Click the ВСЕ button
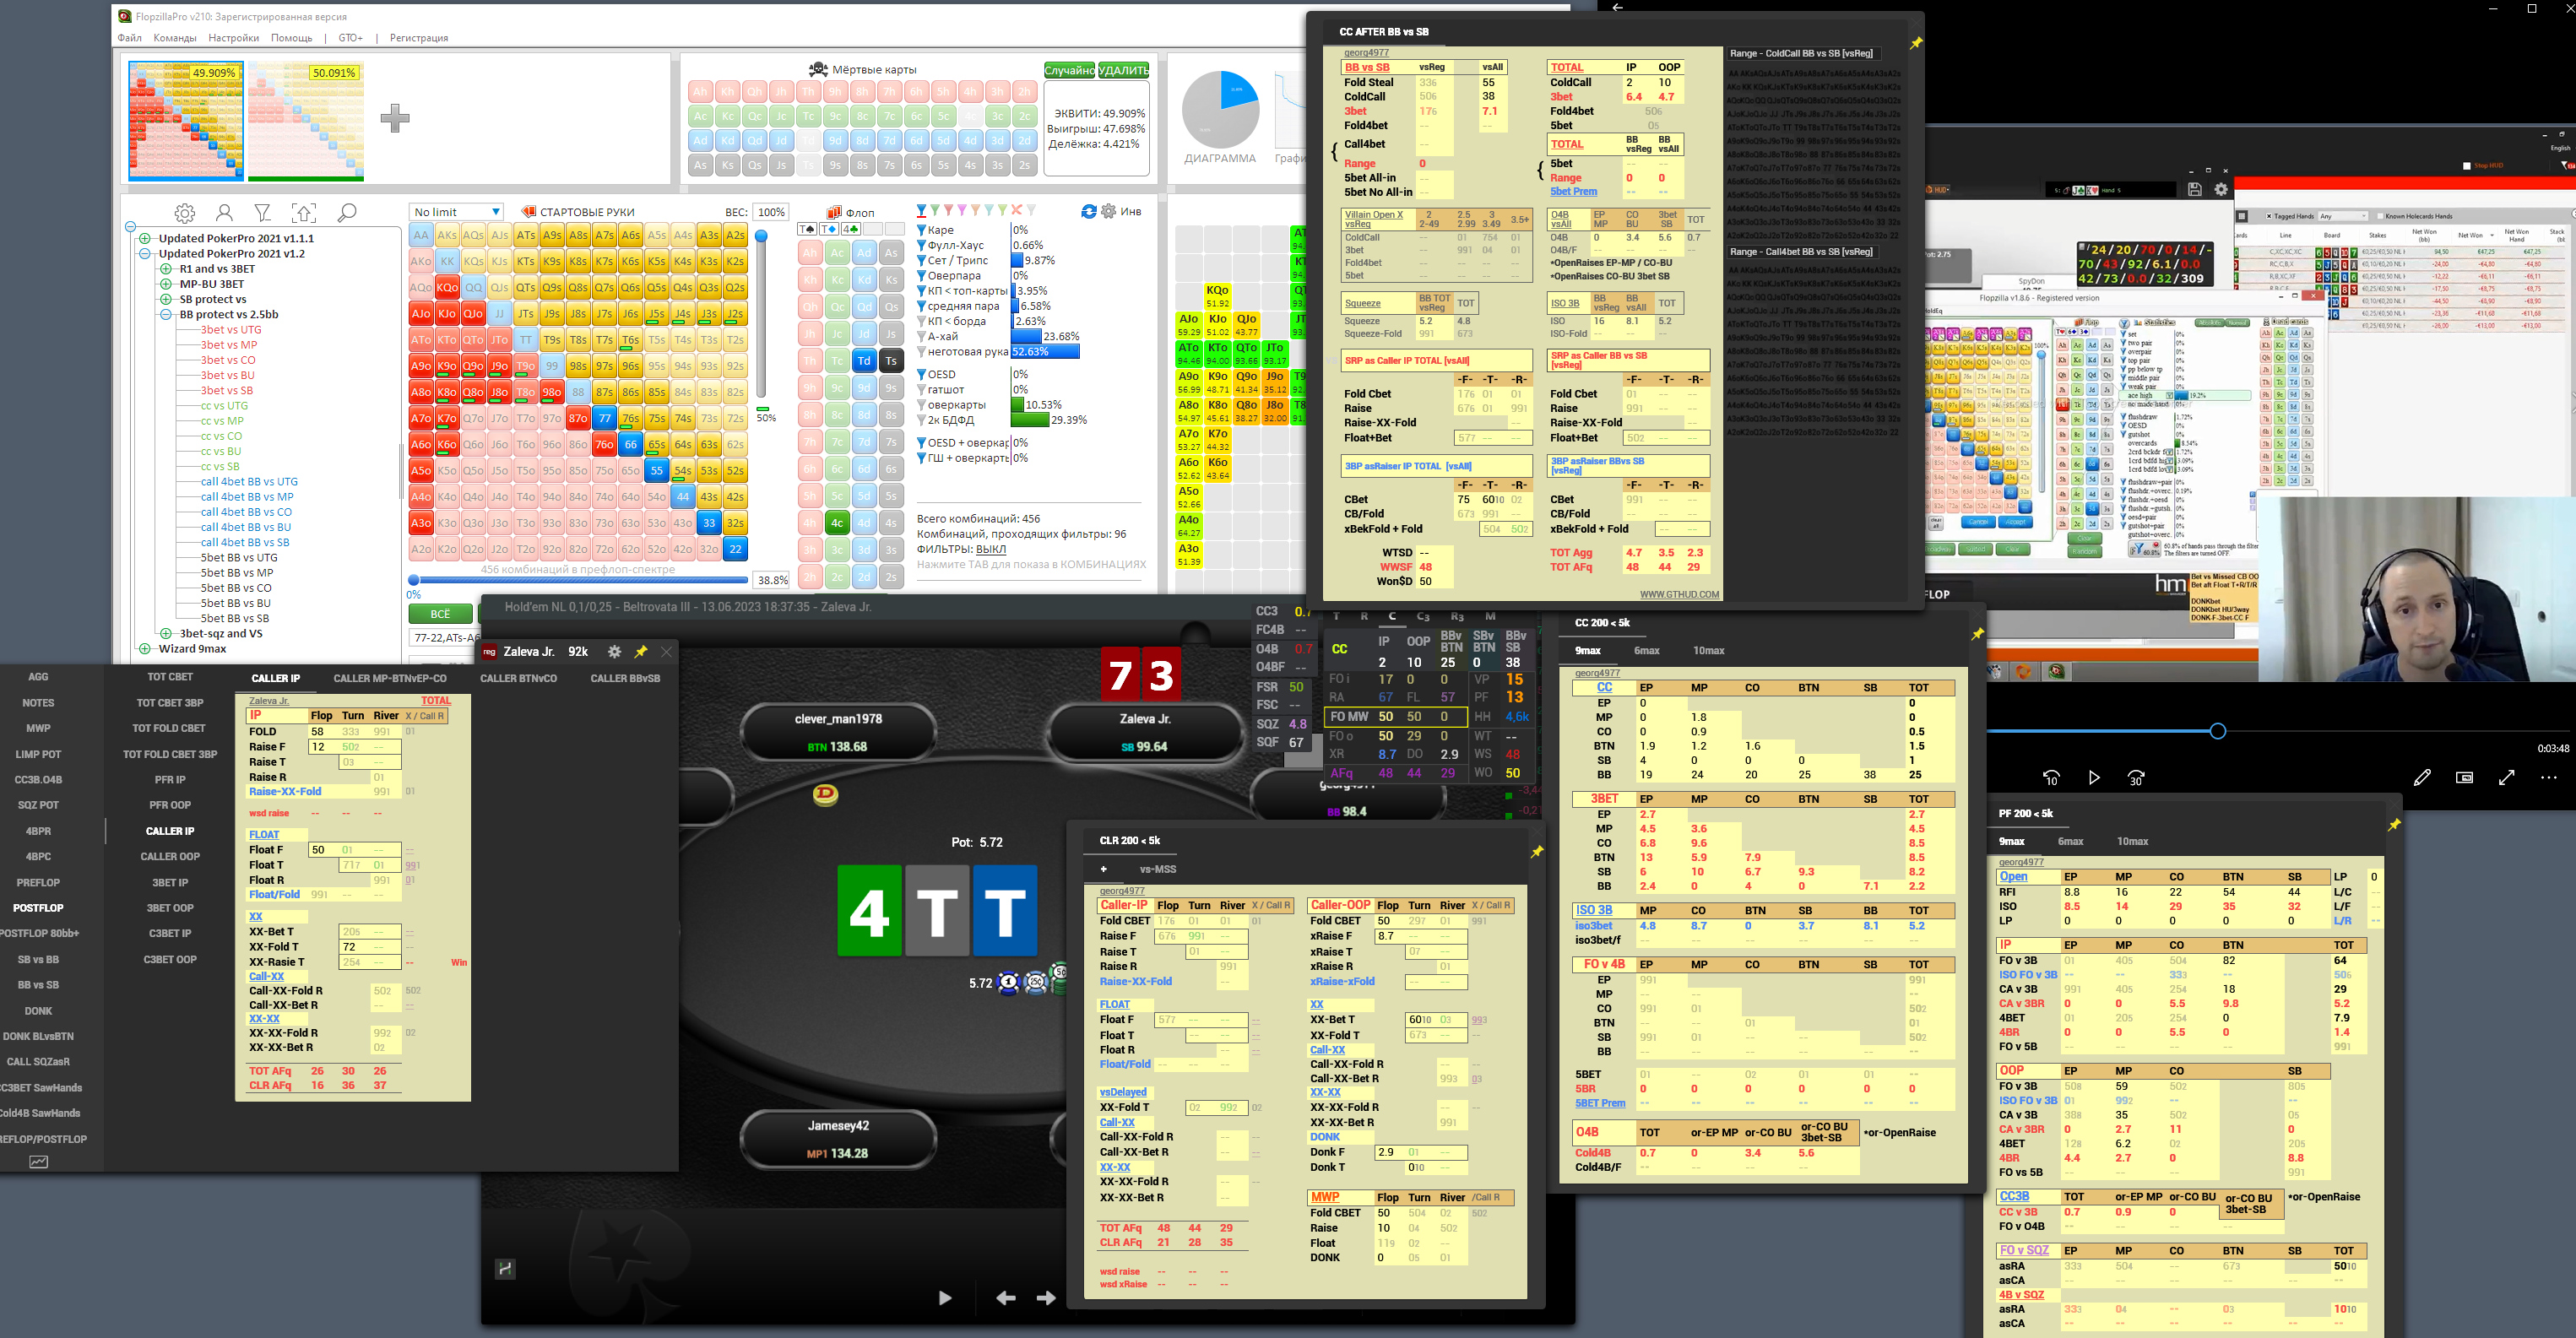This screenshot has width=2576, height=1338. point(440,613)
